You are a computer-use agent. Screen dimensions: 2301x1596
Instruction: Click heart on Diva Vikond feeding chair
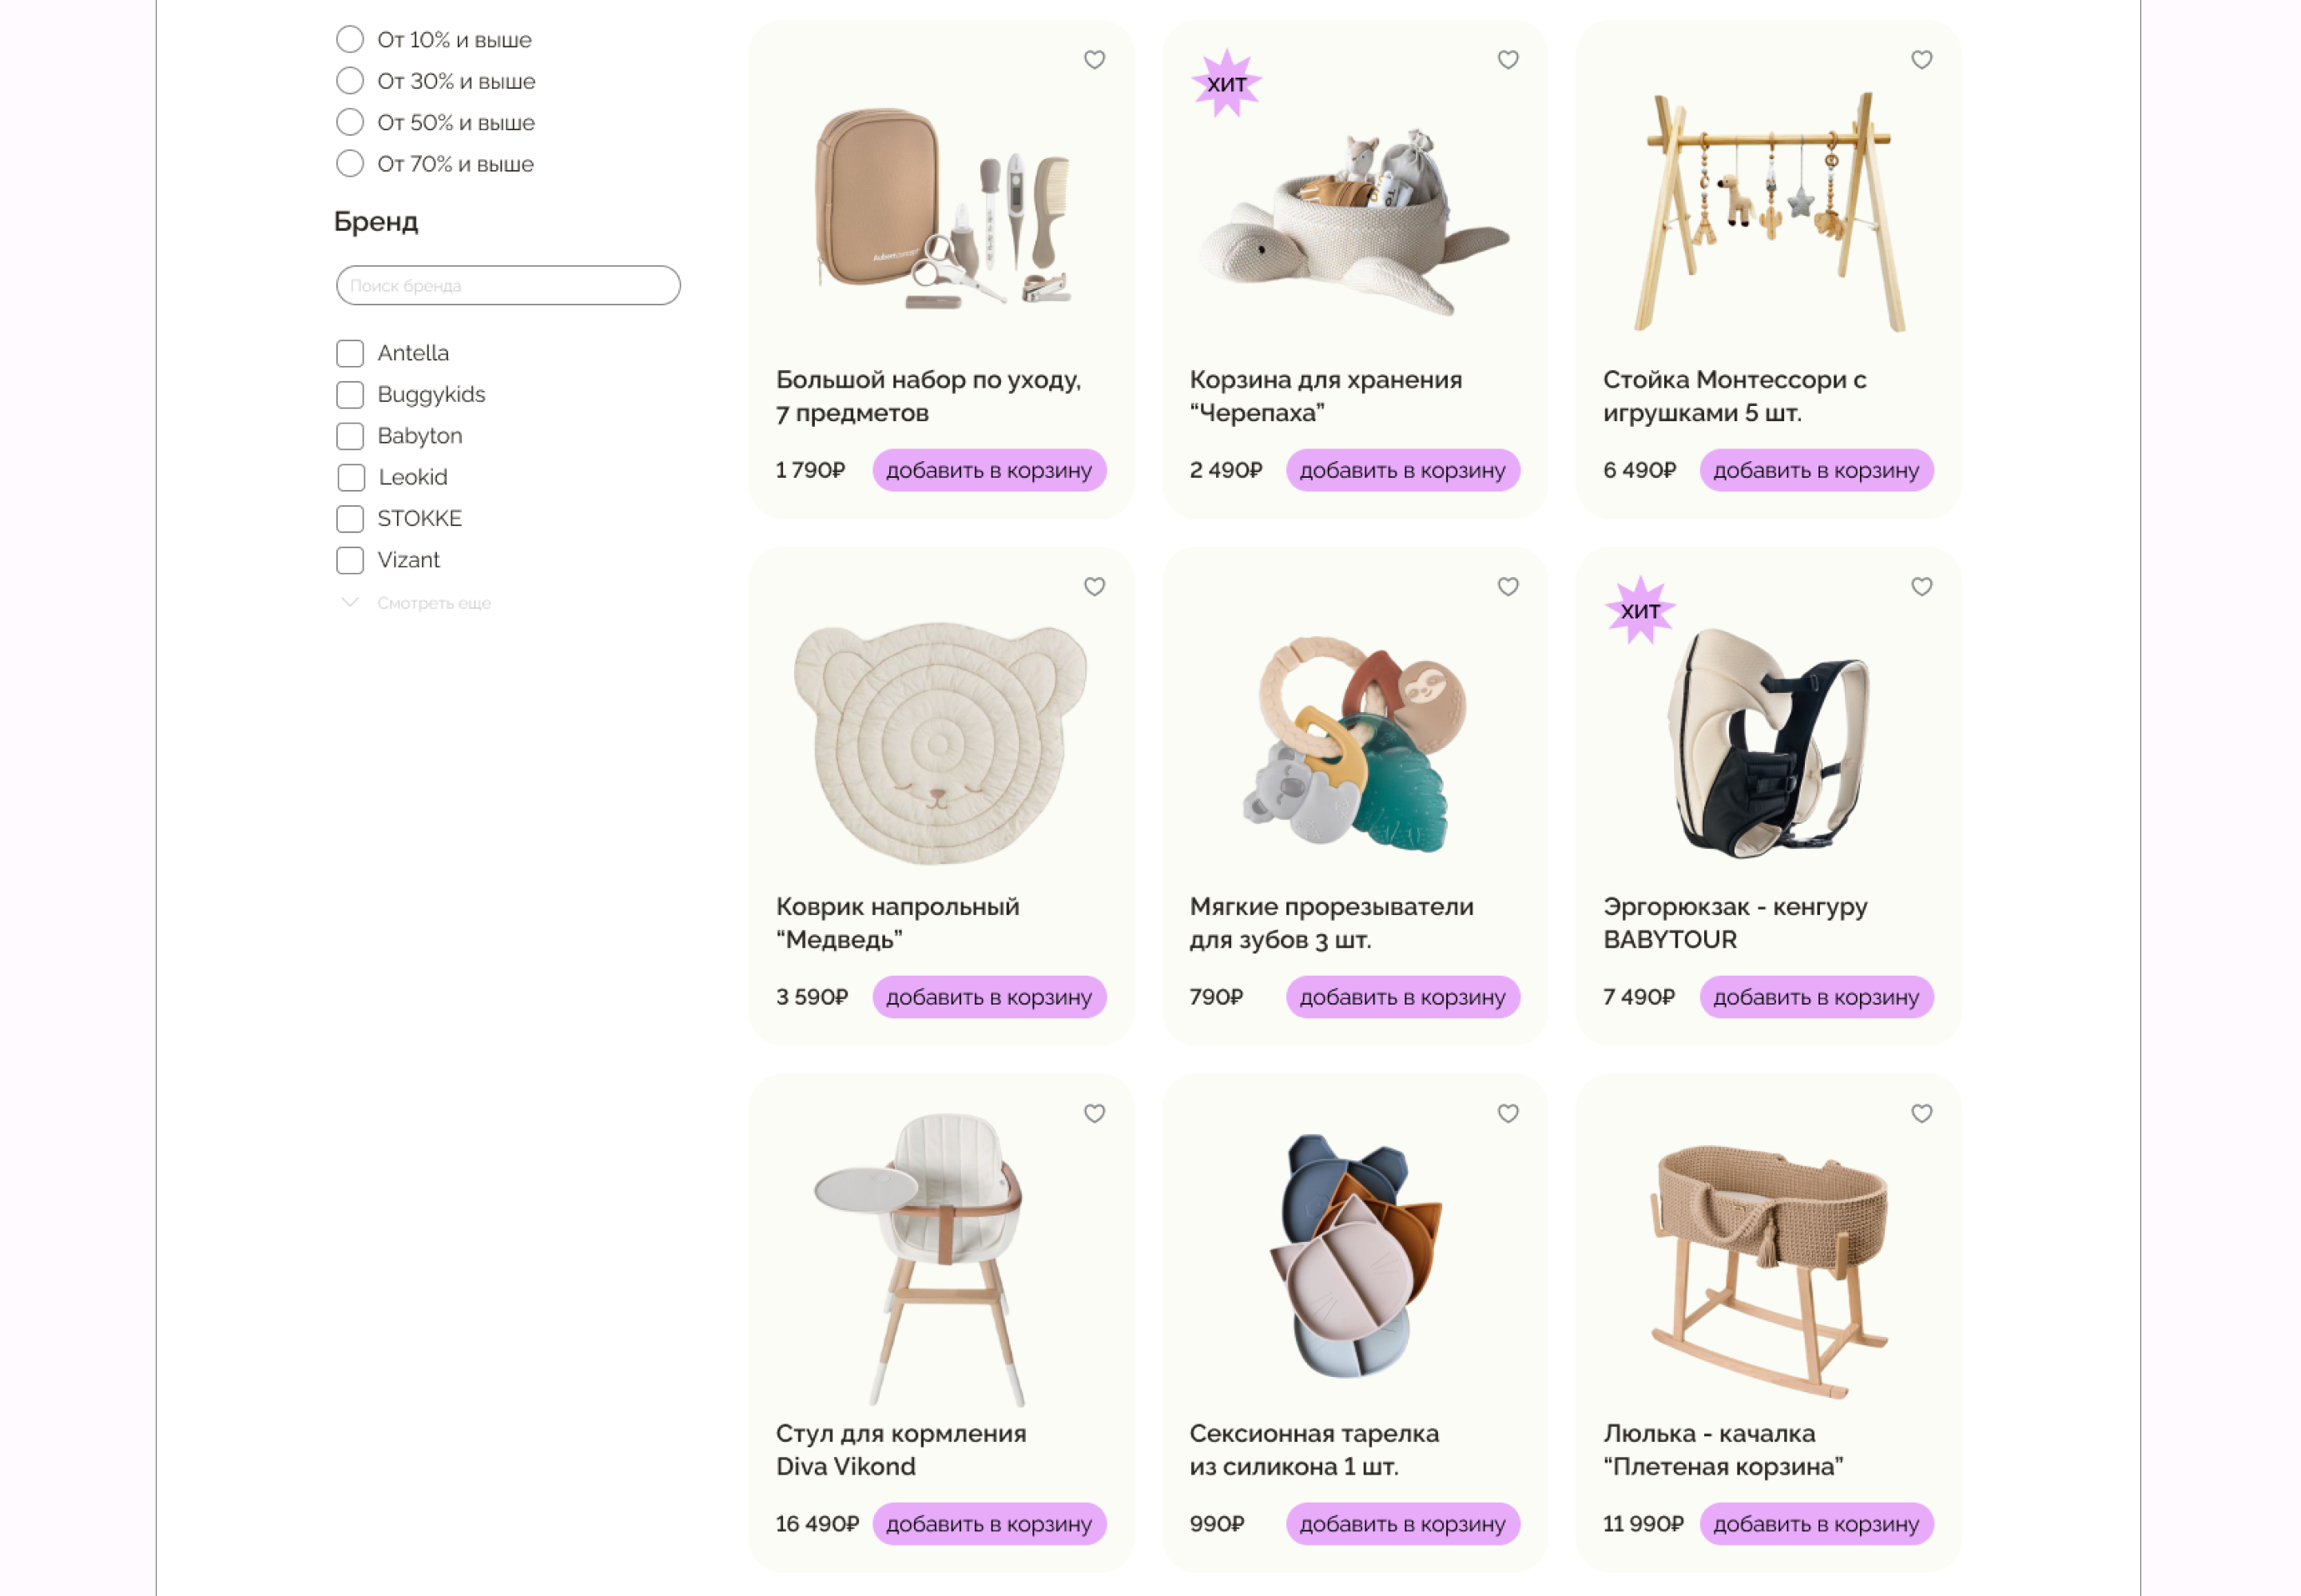point(1095,1114)
